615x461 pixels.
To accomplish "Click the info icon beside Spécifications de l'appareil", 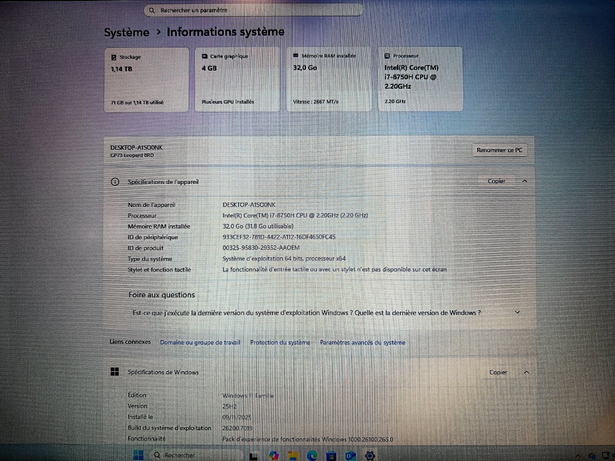I will point(115,182).
